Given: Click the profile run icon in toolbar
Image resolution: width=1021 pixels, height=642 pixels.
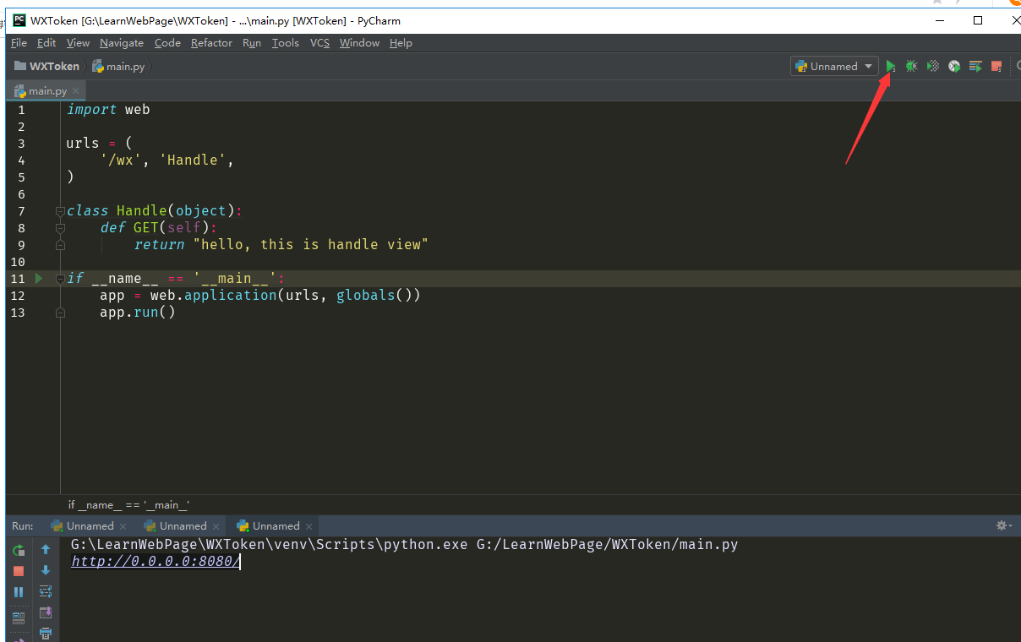Looking at the screenshot, I should pos(954,66).
